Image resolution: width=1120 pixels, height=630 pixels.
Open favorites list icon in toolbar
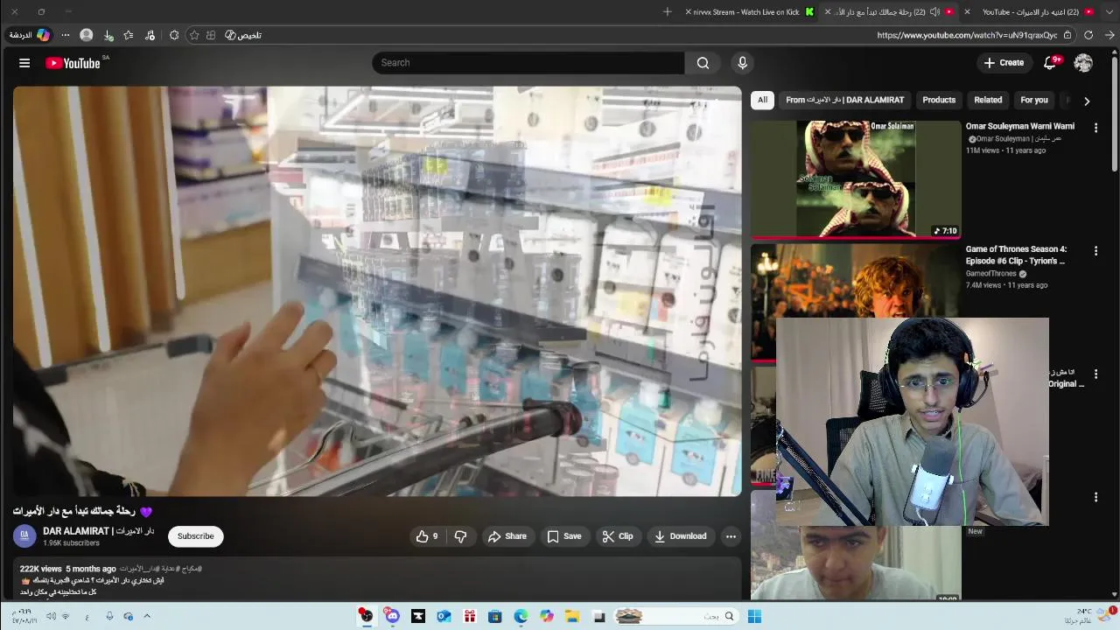pyautogui.click(x=129, y=35)
